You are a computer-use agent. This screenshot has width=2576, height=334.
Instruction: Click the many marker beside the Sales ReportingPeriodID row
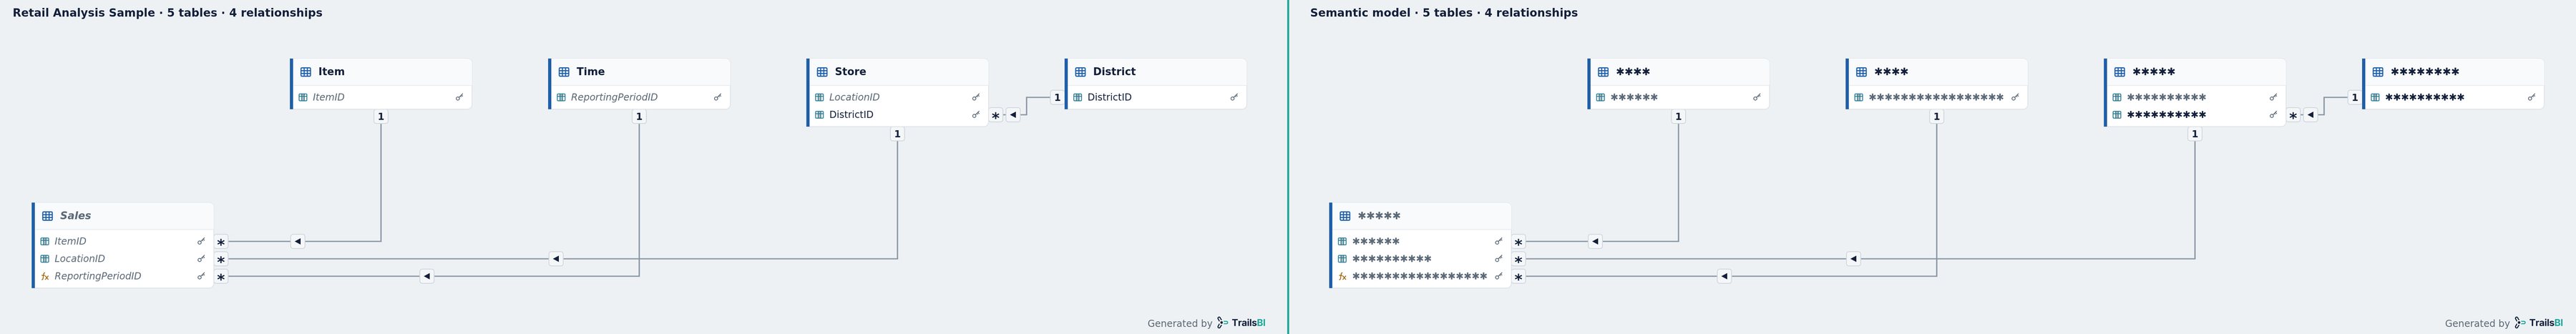pyautogui.click(x=221, y=277)
